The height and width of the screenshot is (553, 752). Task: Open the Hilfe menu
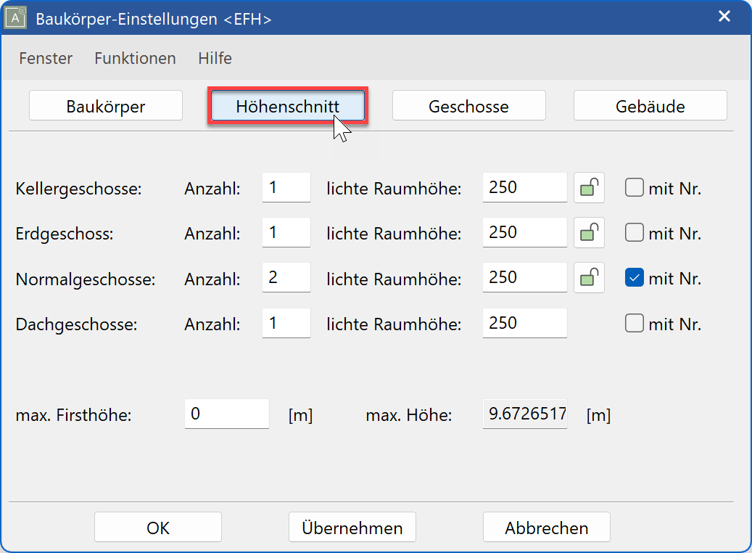click(215, 58)
